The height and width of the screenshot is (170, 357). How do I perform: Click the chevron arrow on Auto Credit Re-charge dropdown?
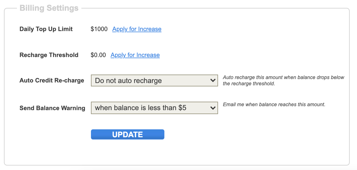point(213,80)
